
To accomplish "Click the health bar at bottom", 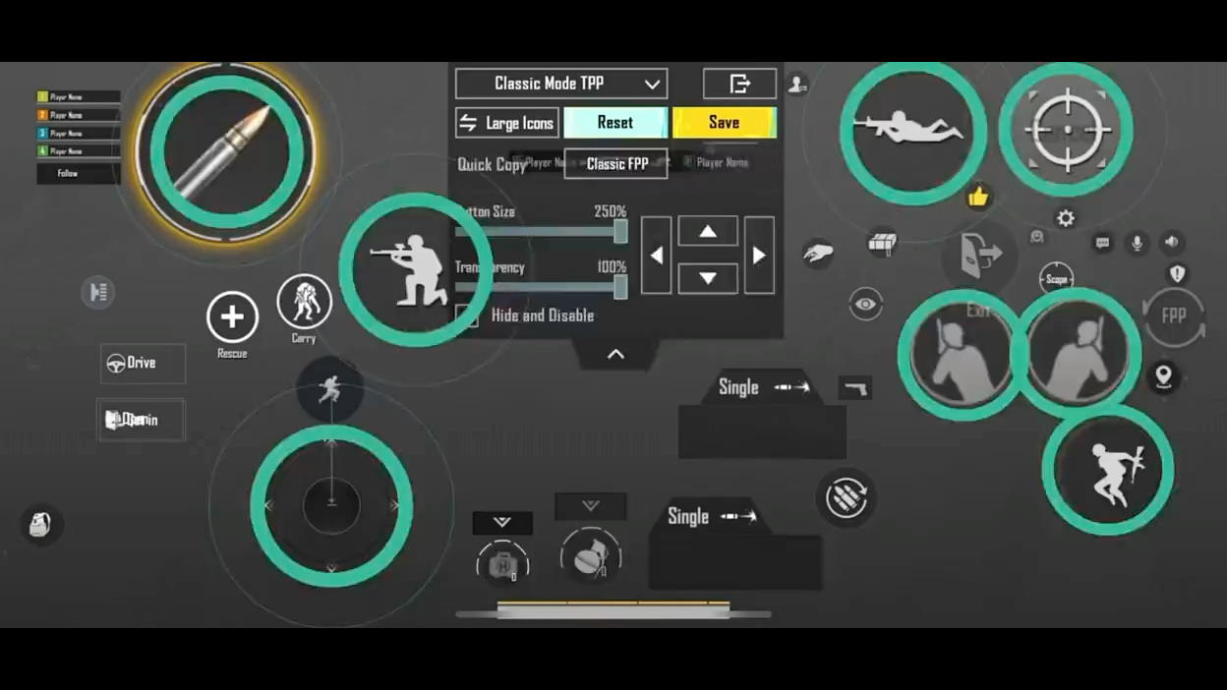I will (613, 610).
